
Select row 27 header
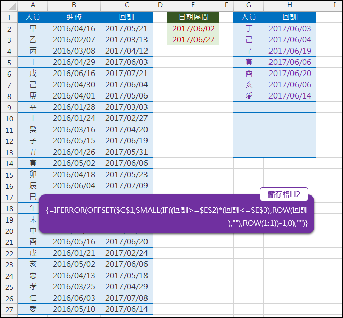click(x=9, y=310)
